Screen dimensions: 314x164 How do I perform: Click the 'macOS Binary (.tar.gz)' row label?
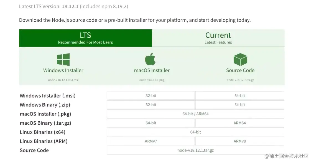[x=45, y=123]
